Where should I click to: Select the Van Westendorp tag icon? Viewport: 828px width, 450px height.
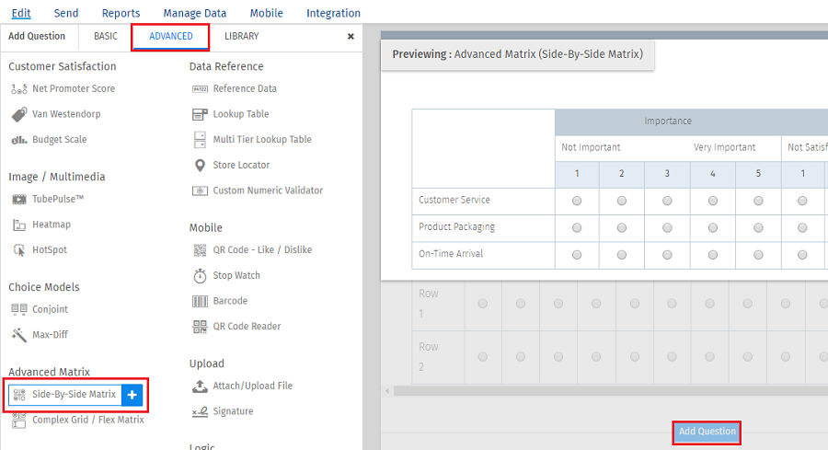pyautogui.click(x=19, y=115)
